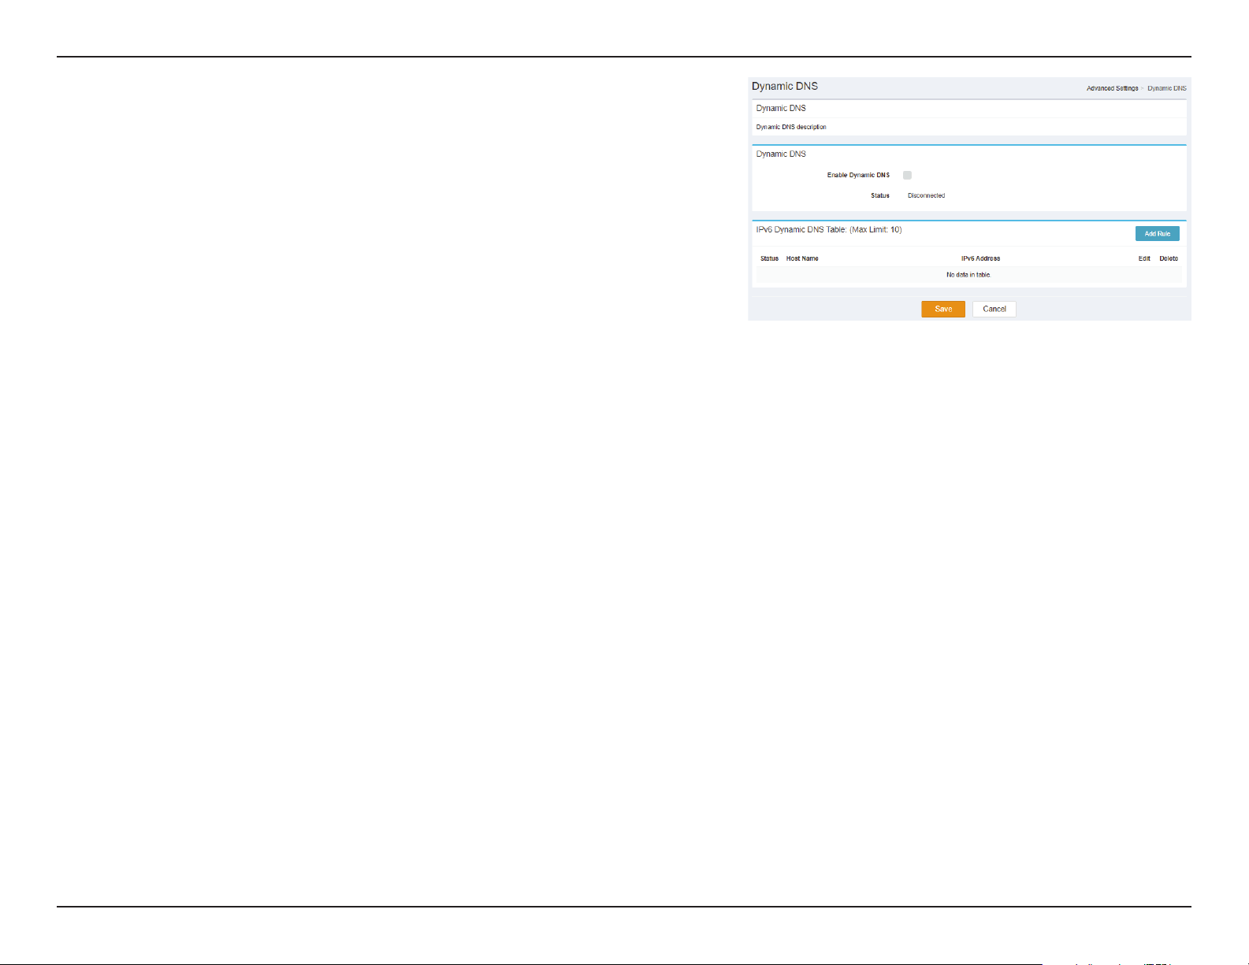
Task: Click the 'Enable Dynamic DNS' label
Action: tap(858, 175)
